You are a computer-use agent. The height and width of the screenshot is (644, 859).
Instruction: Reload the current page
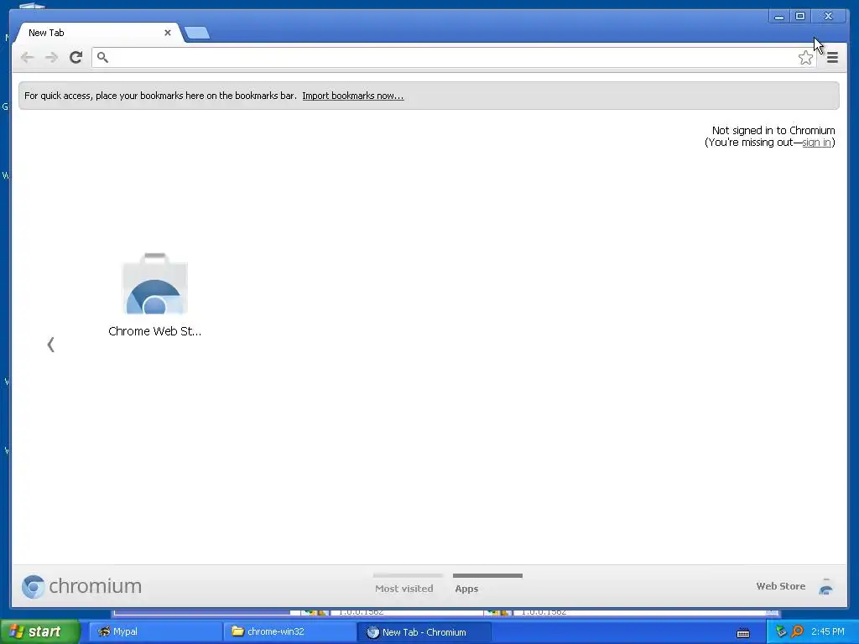[76, 57]
